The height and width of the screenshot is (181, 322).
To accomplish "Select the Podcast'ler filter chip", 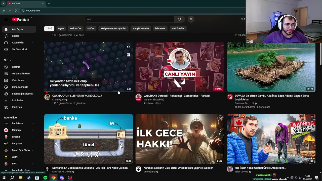I will tap(75, 29).
